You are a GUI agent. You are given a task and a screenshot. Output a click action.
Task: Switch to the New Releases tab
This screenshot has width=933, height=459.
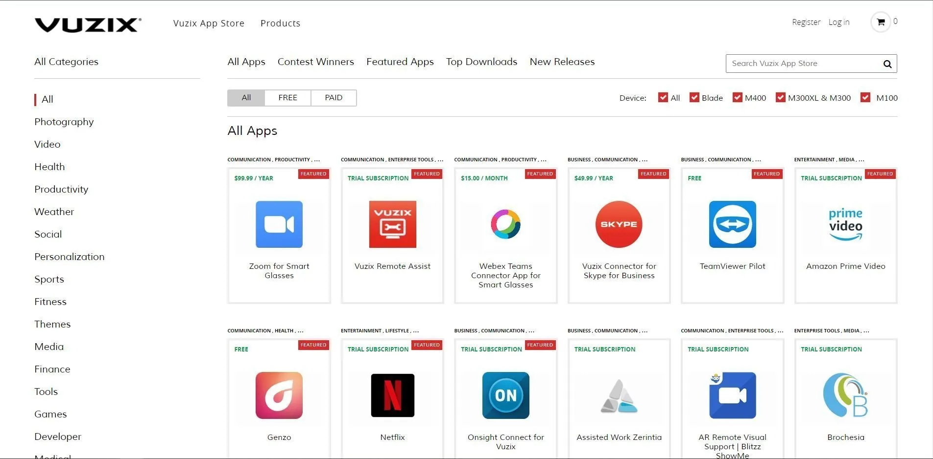coord(562,62)
